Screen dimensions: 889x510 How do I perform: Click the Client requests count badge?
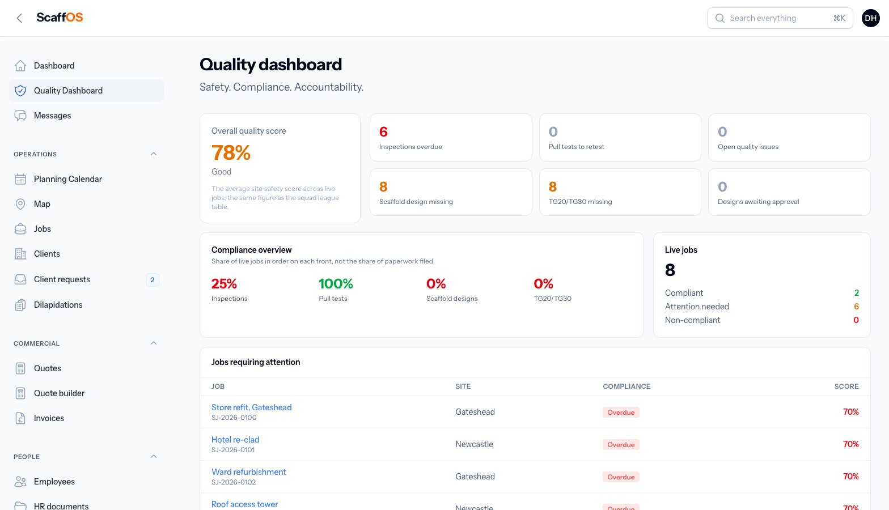pyautogui.click(x=153, y=280)
